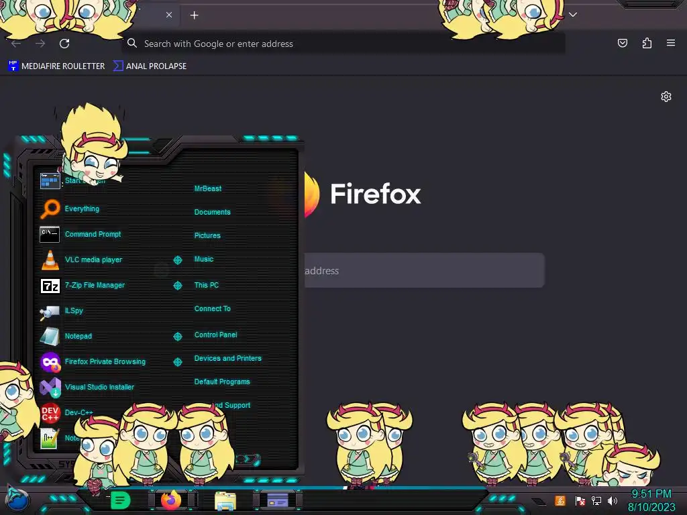
Task: Switch to Firefox on the taskbar
Action: coord(172,500)
